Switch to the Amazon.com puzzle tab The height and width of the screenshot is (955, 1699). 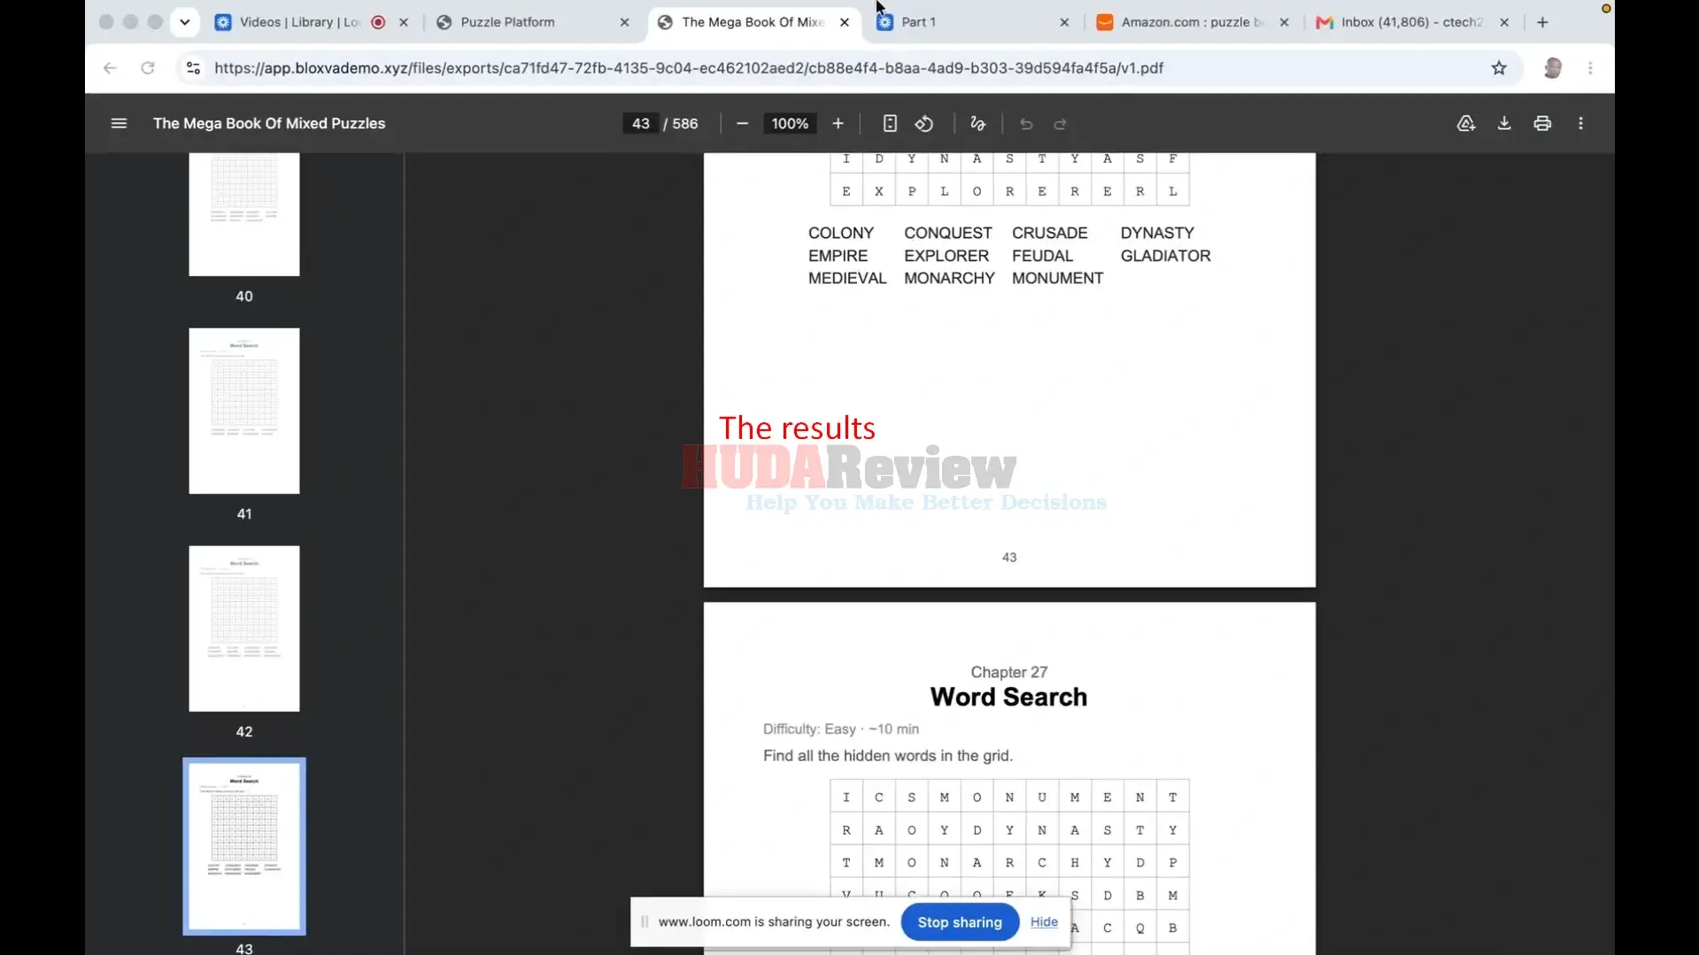tap(1192, 22)
